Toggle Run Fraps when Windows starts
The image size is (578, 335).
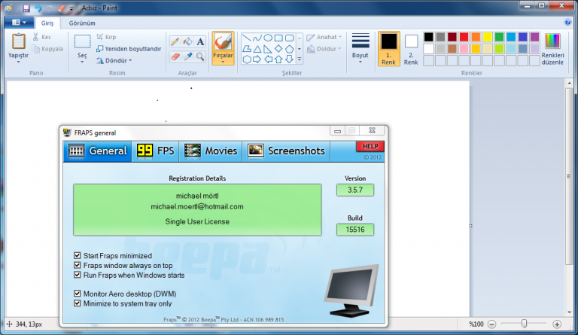pyautogui.click(x=77, y=275)
